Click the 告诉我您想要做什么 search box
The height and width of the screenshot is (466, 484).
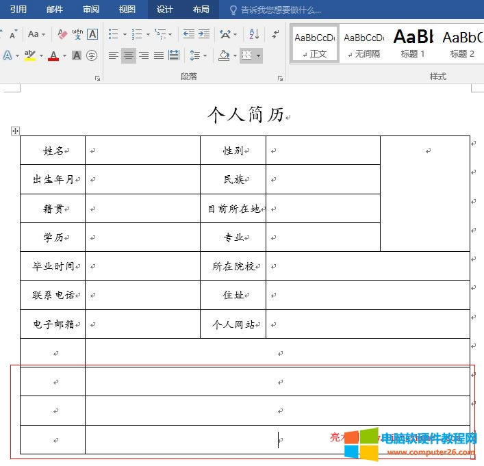(281, 10)
